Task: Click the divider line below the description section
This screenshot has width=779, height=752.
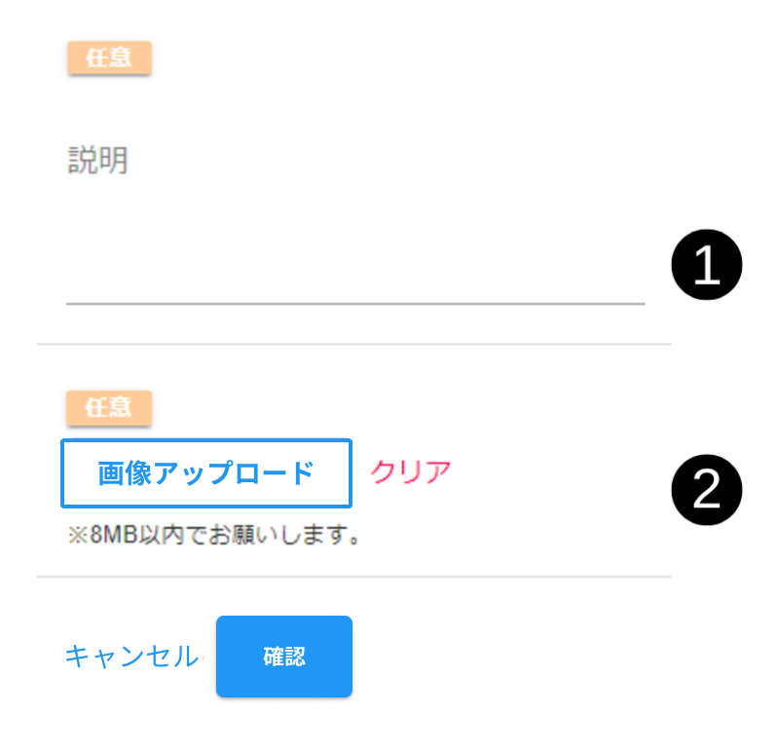Action: [x=353, y=344]
